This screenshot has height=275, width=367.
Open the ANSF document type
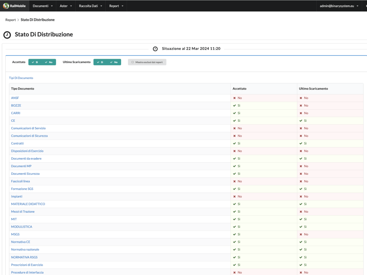tap(15, 98)
